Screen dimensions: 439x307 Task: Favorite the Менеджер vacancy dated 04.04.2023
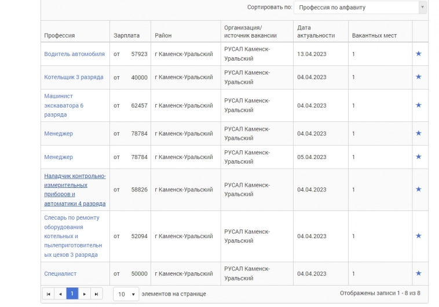[418, 134]
